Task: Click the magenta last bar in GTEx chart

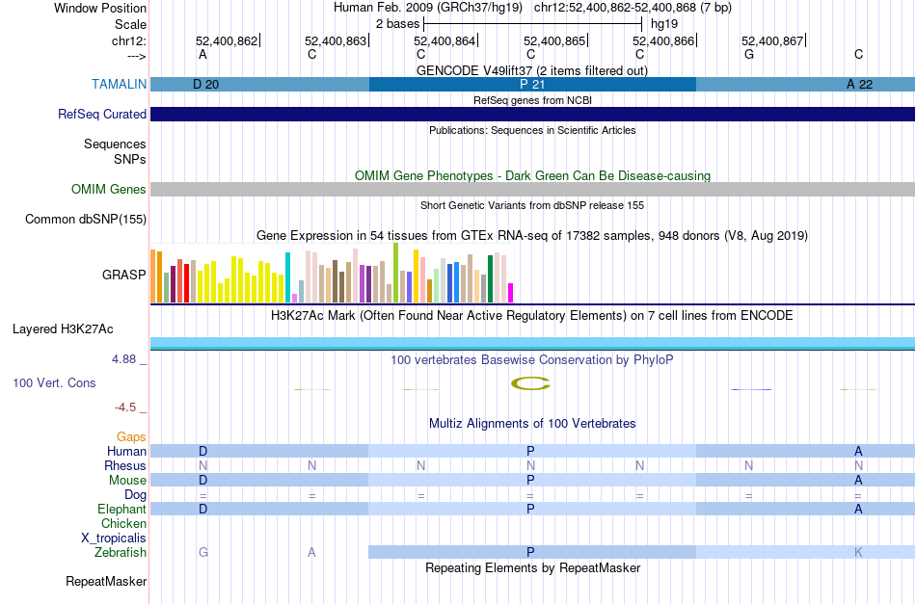Action: (511, 293)
